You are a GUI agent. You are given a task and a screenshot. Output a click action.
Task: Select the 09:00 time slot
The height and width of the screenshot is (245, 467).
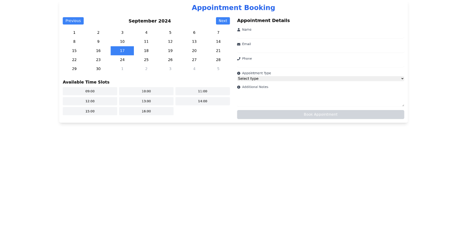click(x=90, y=91)
